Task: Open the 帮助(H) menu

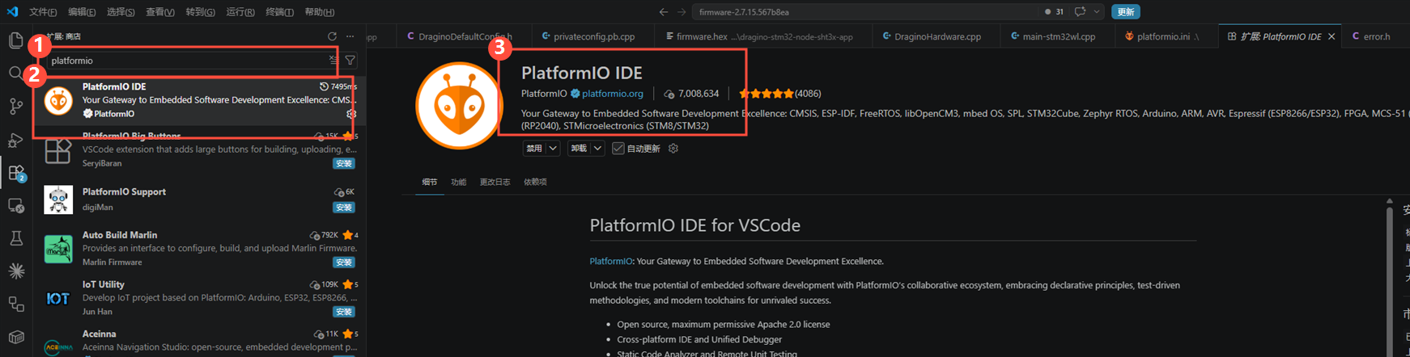Action: point(320,12)
